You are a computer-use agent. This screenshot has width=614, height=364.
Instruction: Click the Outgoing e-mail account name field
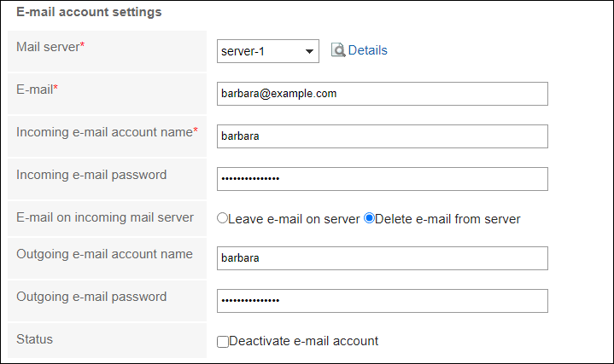[x=383, y=258]
